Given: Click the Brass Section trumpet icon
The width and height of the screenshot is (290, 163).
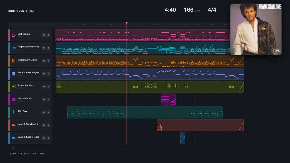Looking at the screenshot, I should (x=13, y=86).
